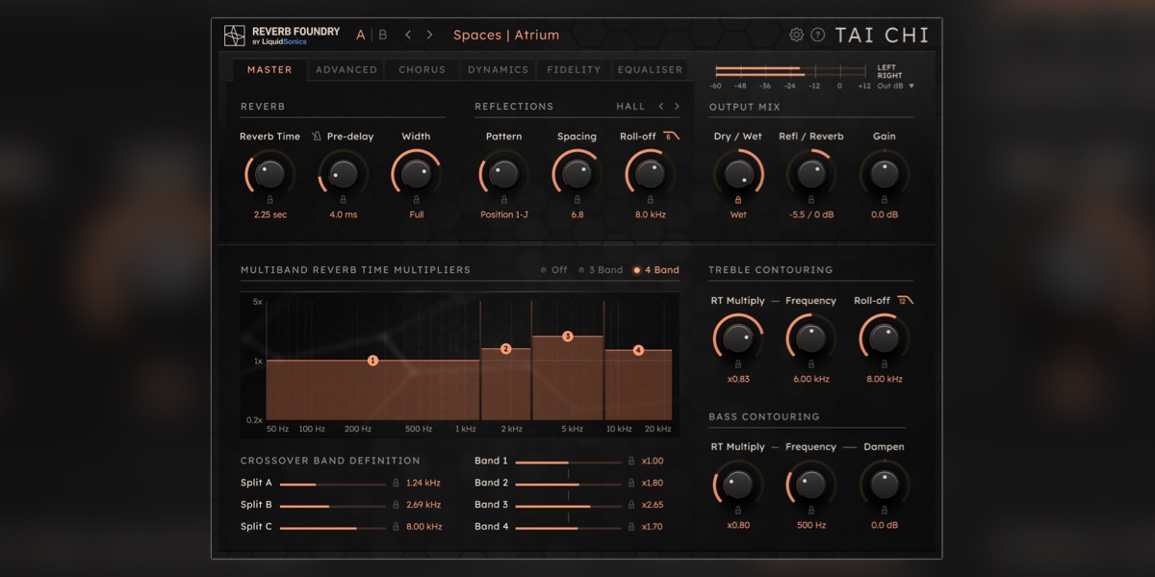Lock the Reflections Roll-off parameter
Viewport: 1155px width, 577px height.
click(x=650, y=200)
